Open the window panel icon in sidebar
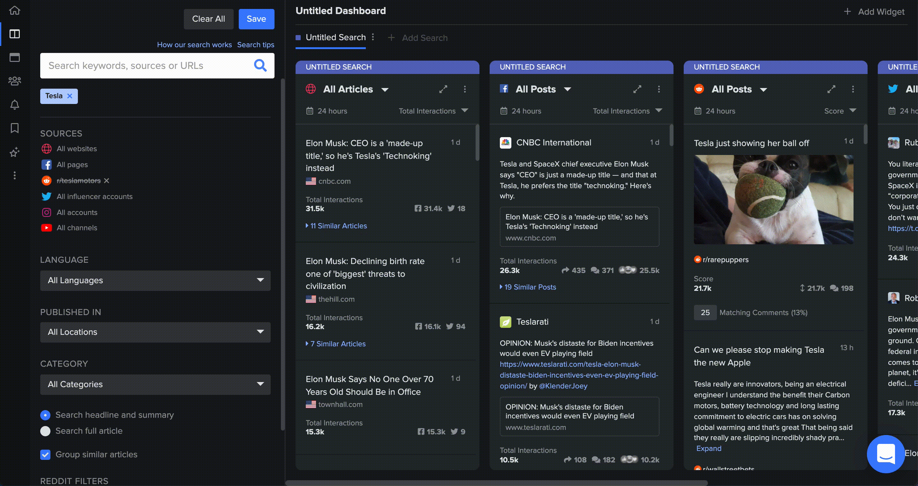 click(x=15, y=57)
